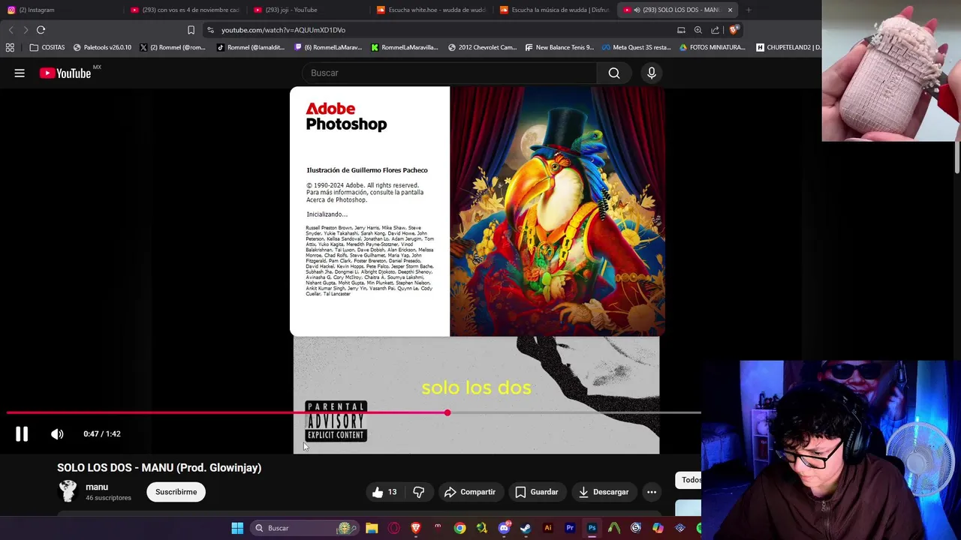Screen dimensions: 961x540
Task: Click the red video progress scrubber
Action: 447,412
